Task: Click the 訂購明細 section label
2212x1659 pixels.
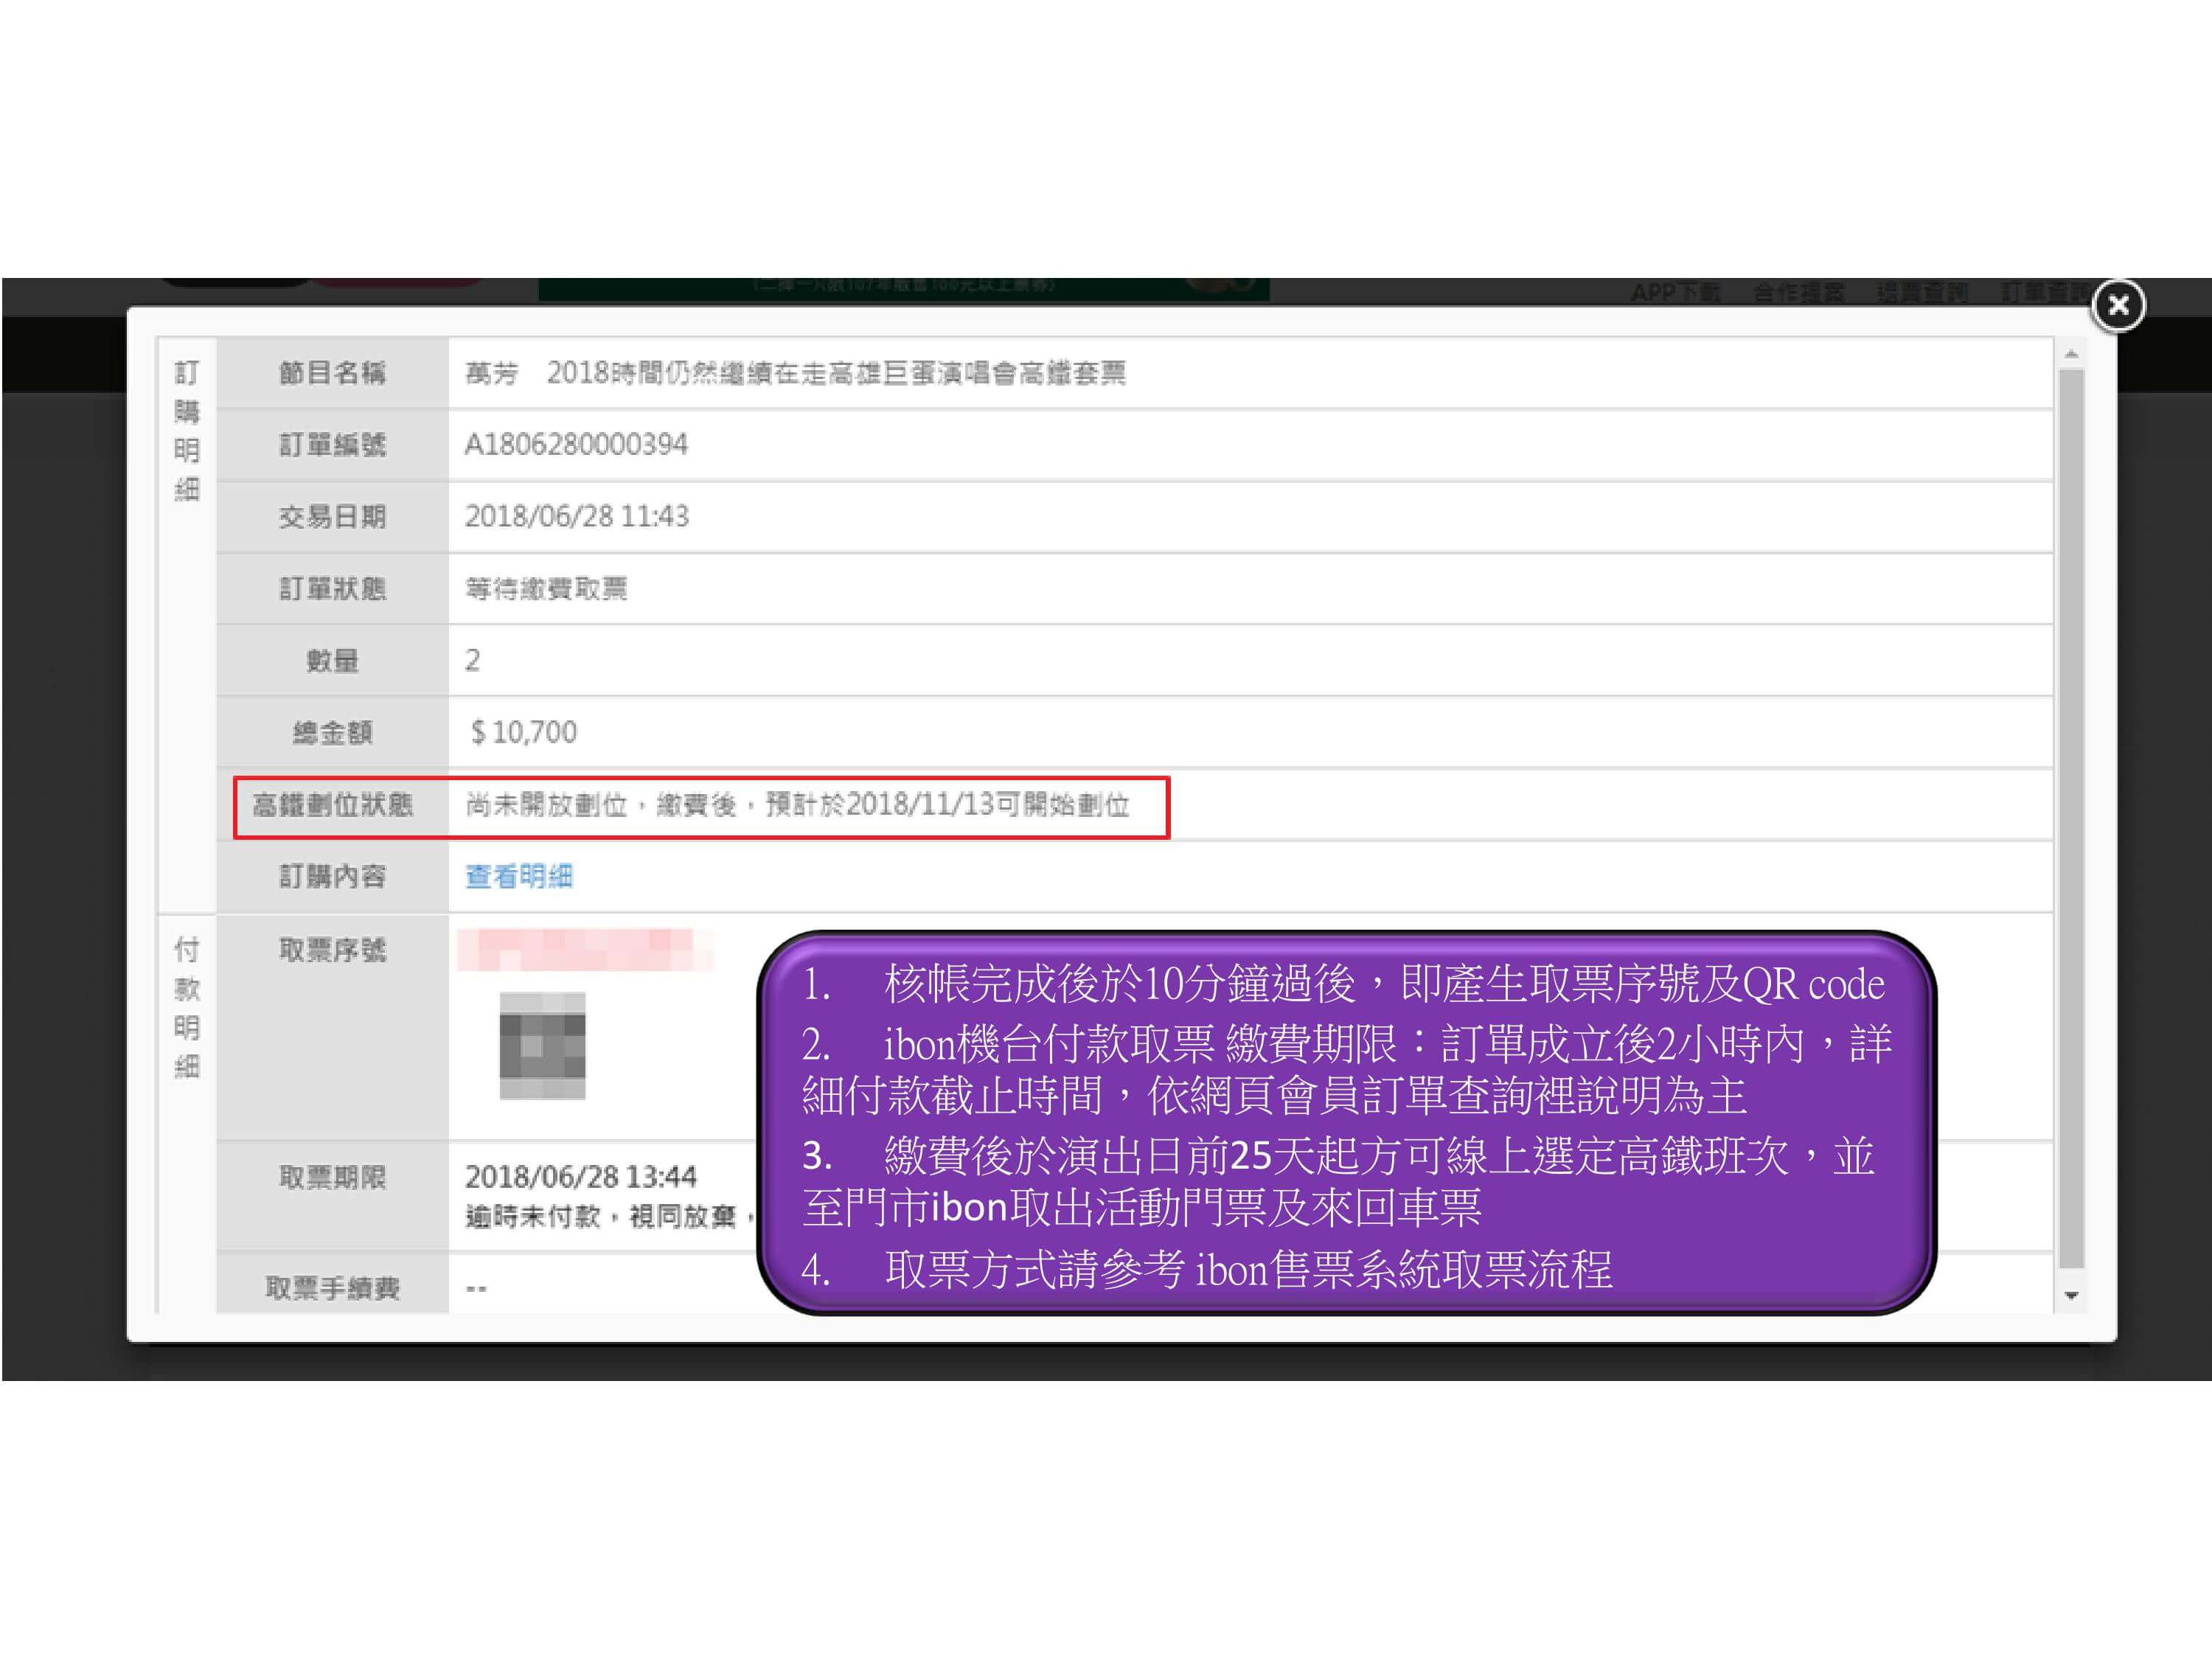Action: [187, 430]
